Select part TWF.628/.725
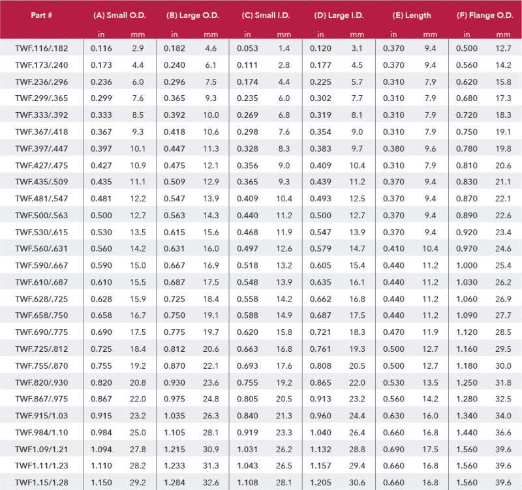The width and height of the screenshot is (522, 490). pos(41,298)
